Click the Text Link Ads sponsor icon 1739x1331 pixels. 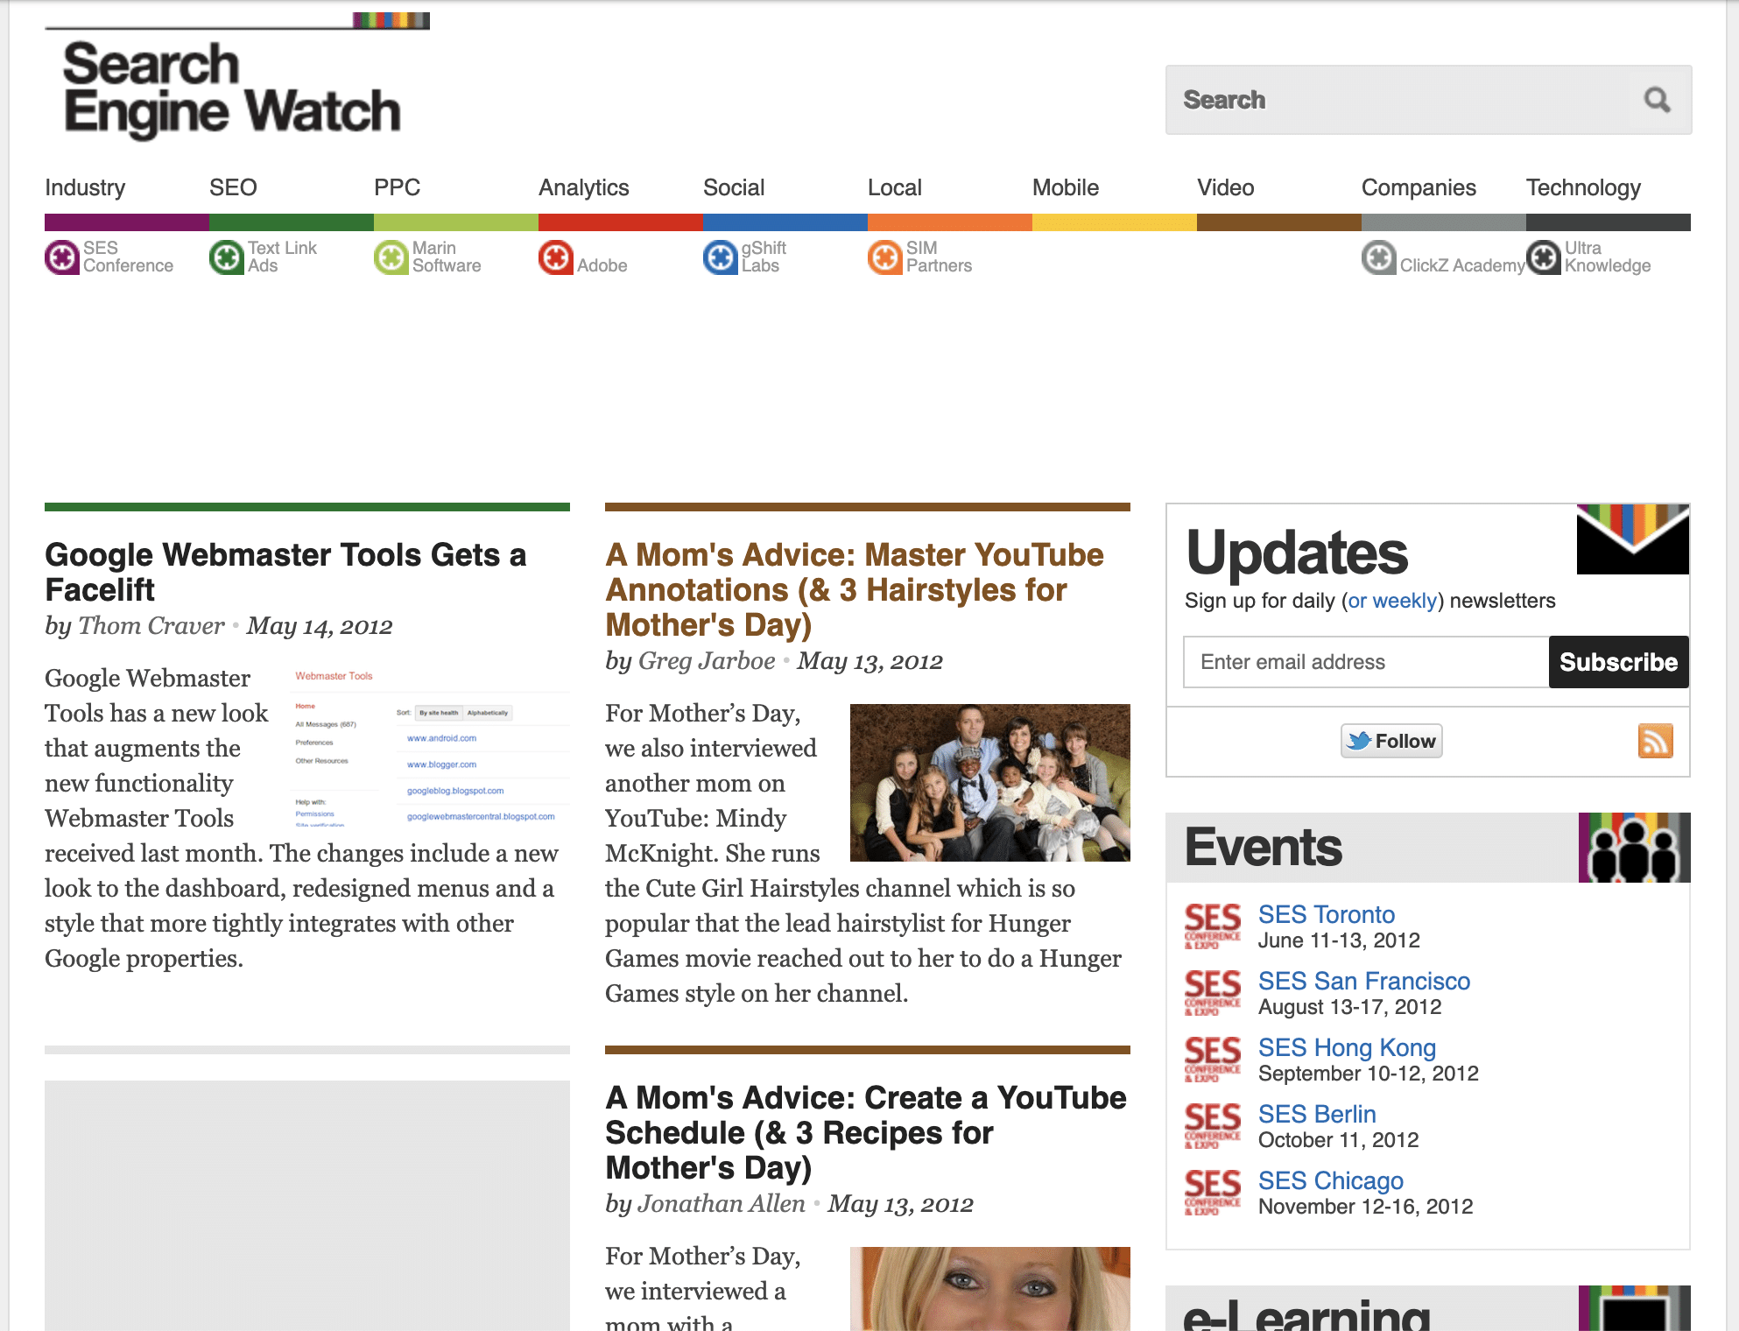(227, 257)
